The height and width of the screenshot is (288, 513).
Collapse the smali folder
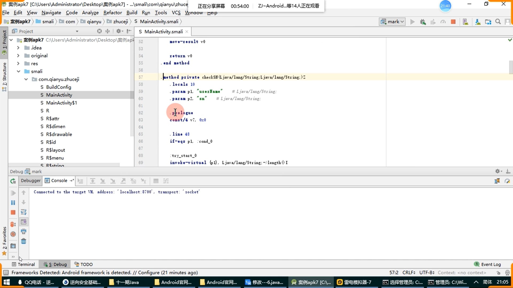point(18,71)
